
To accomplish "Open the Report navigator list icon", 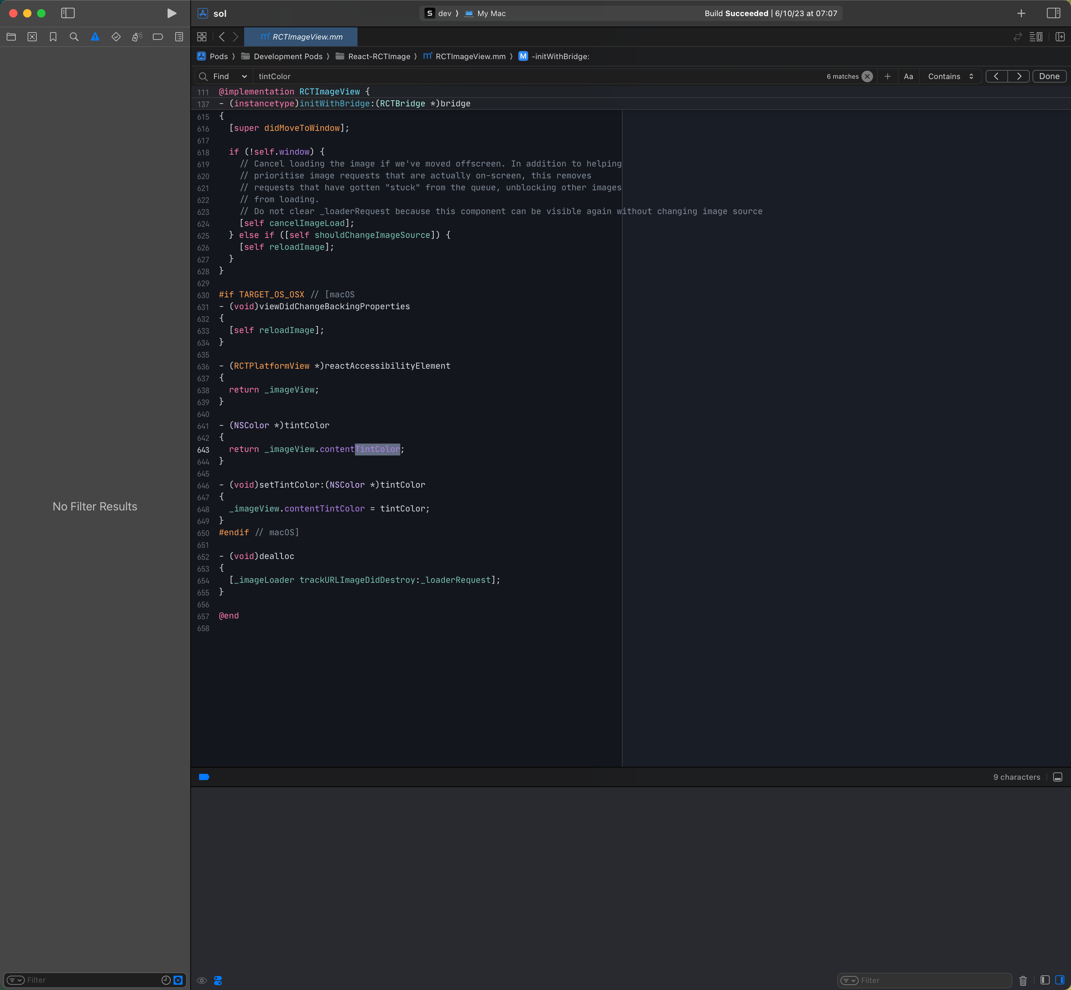I will tap(178, 37).
